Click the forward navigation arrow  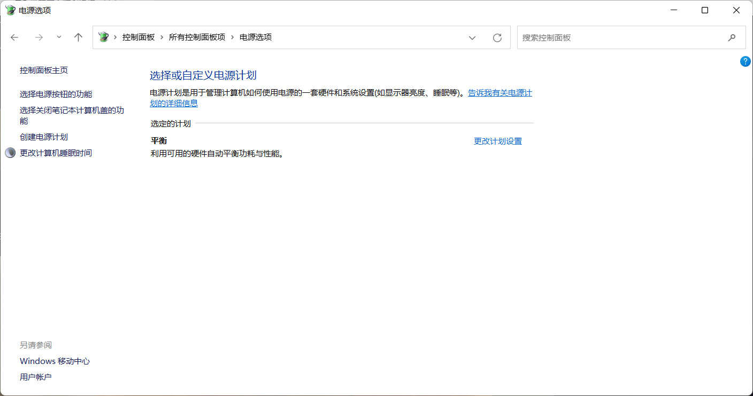[39, 37]
